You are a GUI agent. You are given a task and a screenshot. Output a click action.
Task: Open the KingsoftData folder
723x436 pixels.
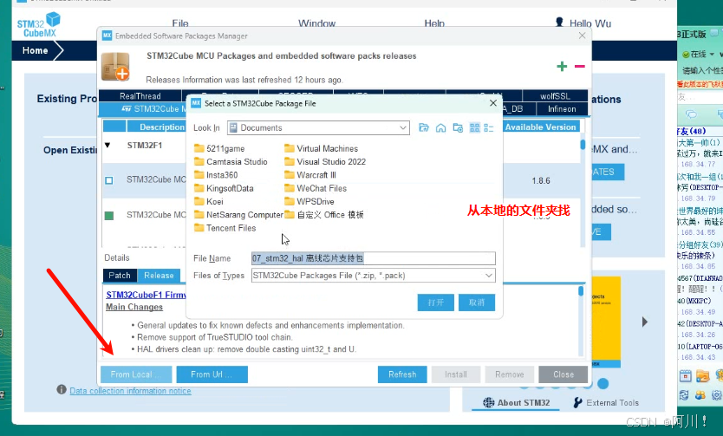click(224, 188)
